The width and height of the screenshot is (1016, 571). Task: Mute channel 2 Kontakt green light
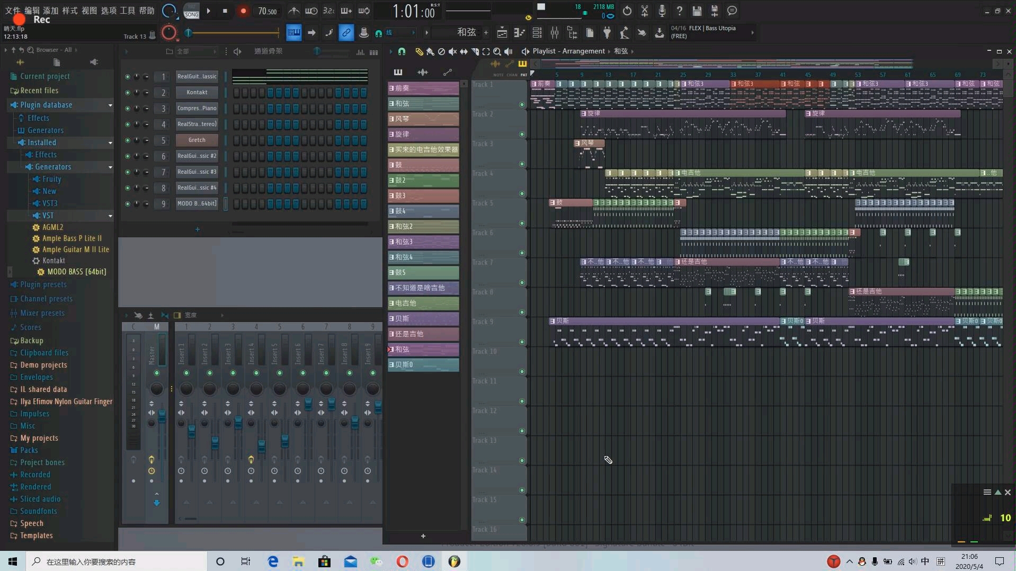pyautogui.click(x=127, y=93)
